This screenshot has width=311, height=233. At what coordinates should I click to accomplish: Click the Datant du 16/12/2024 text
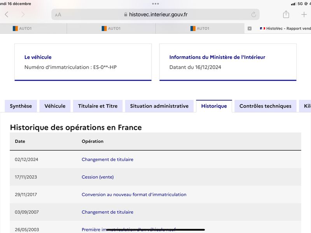pos(195,67)
